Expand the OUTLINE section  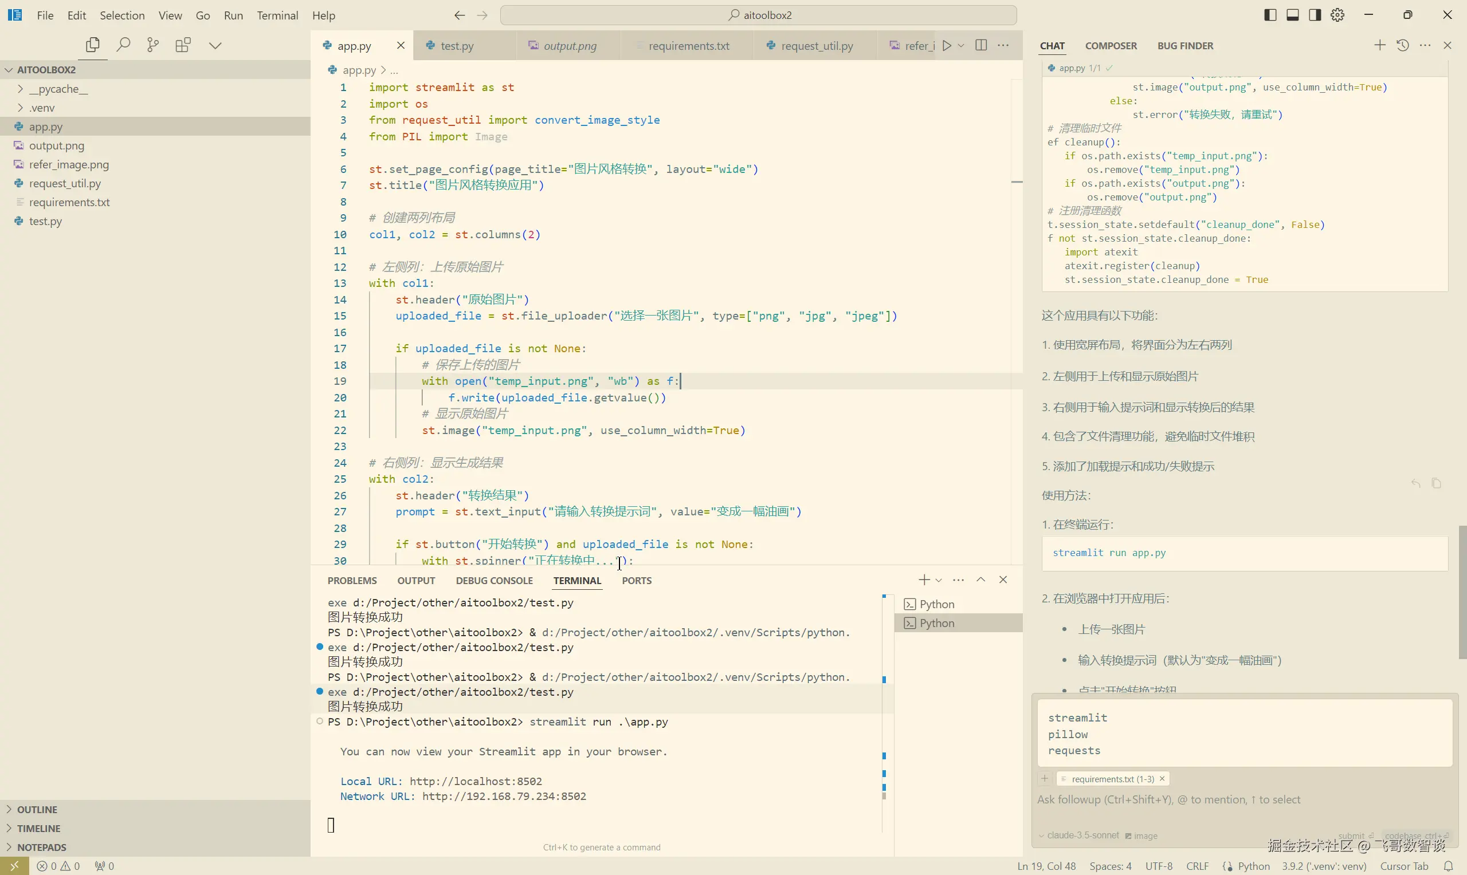point(37,810)
